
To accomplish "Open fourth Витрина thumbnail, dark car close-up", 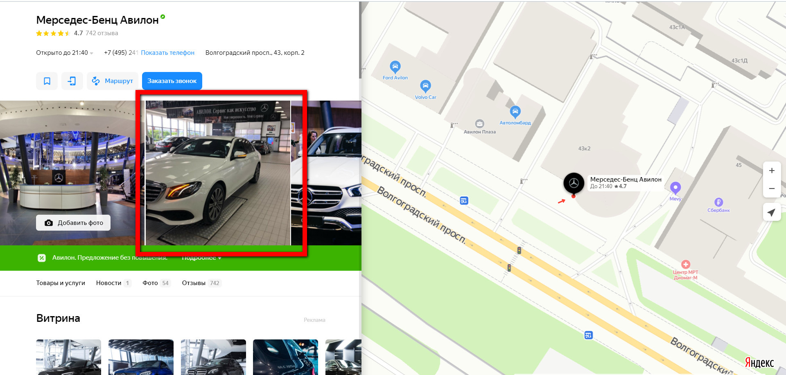I will click(285, 357).
